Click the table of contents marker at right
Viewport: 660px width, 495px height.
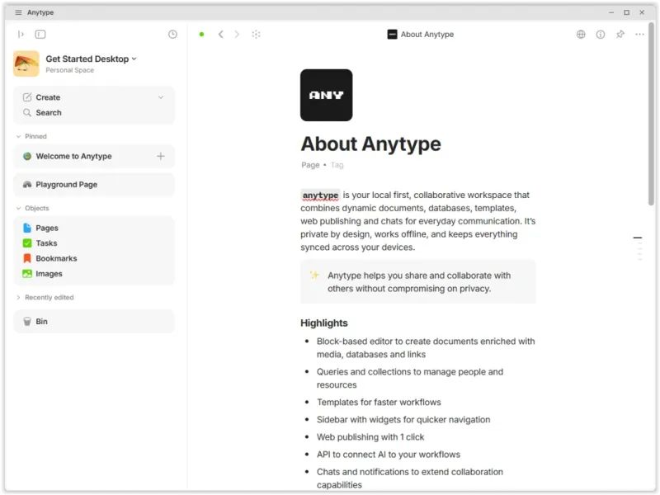pos(638,238)
